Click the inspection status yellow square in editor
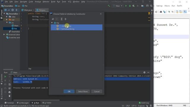Viewport: 190px width, 107px height. 149,13
